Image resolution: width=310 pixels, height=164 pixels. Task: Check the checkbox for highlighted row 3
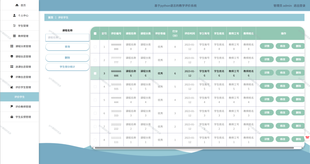95,74
